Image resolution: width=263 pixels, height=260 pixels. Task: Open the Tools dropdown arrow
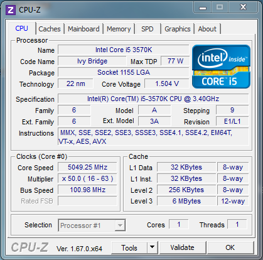click(x=153, y=247)
